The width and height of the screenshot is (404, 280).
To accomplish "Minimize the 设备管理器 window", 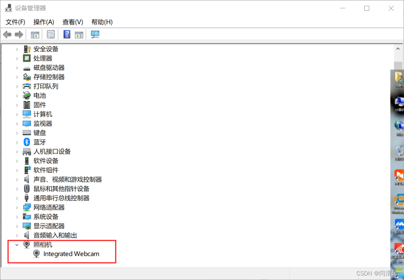I will click(343, 8).
